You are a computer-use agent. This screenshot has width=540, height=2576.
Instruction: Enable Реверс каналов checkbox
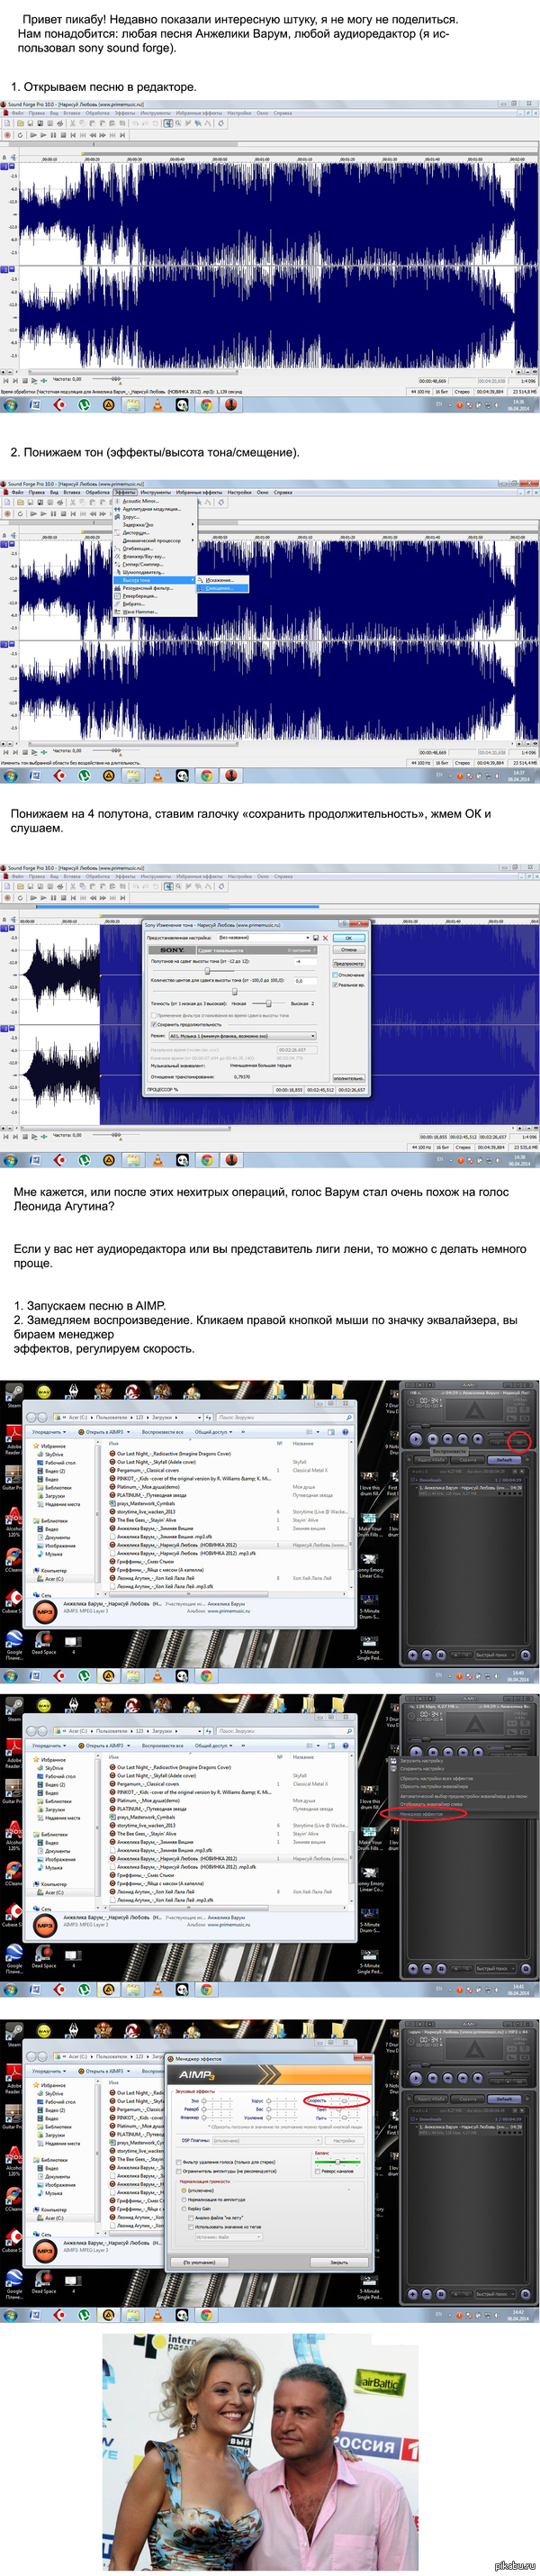(x=318, y=2172)
